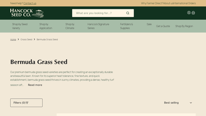Open Hancock Signature Series menu
The height and width of the screenshot is (116, 206).
[x=98, y=26]
